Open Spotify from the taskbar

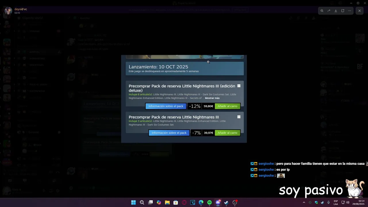(x=210, y=202)
